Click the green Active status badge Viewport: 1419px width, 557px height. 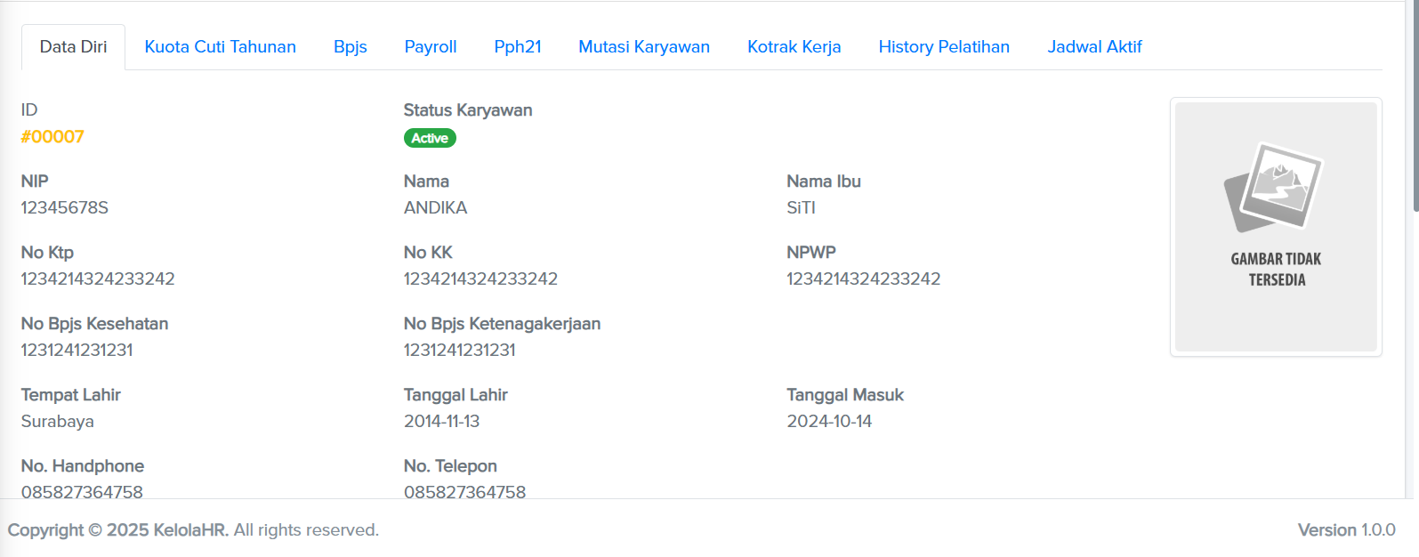(430, 138)
